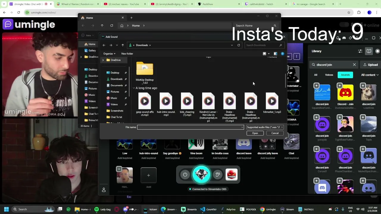Image resolution: width=381 pixels, height=214 pixels.
Task: Switch to the Sounds filter tab in Library
Action: (x=345, y=75)
